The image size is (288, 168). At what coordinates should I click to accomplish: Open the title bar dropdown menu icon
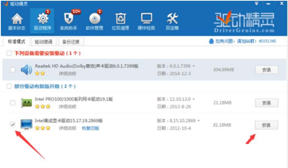[256, 3]
